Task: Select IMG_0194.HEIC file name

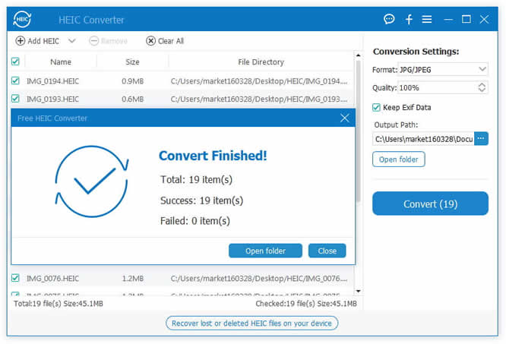Action: 52,81
